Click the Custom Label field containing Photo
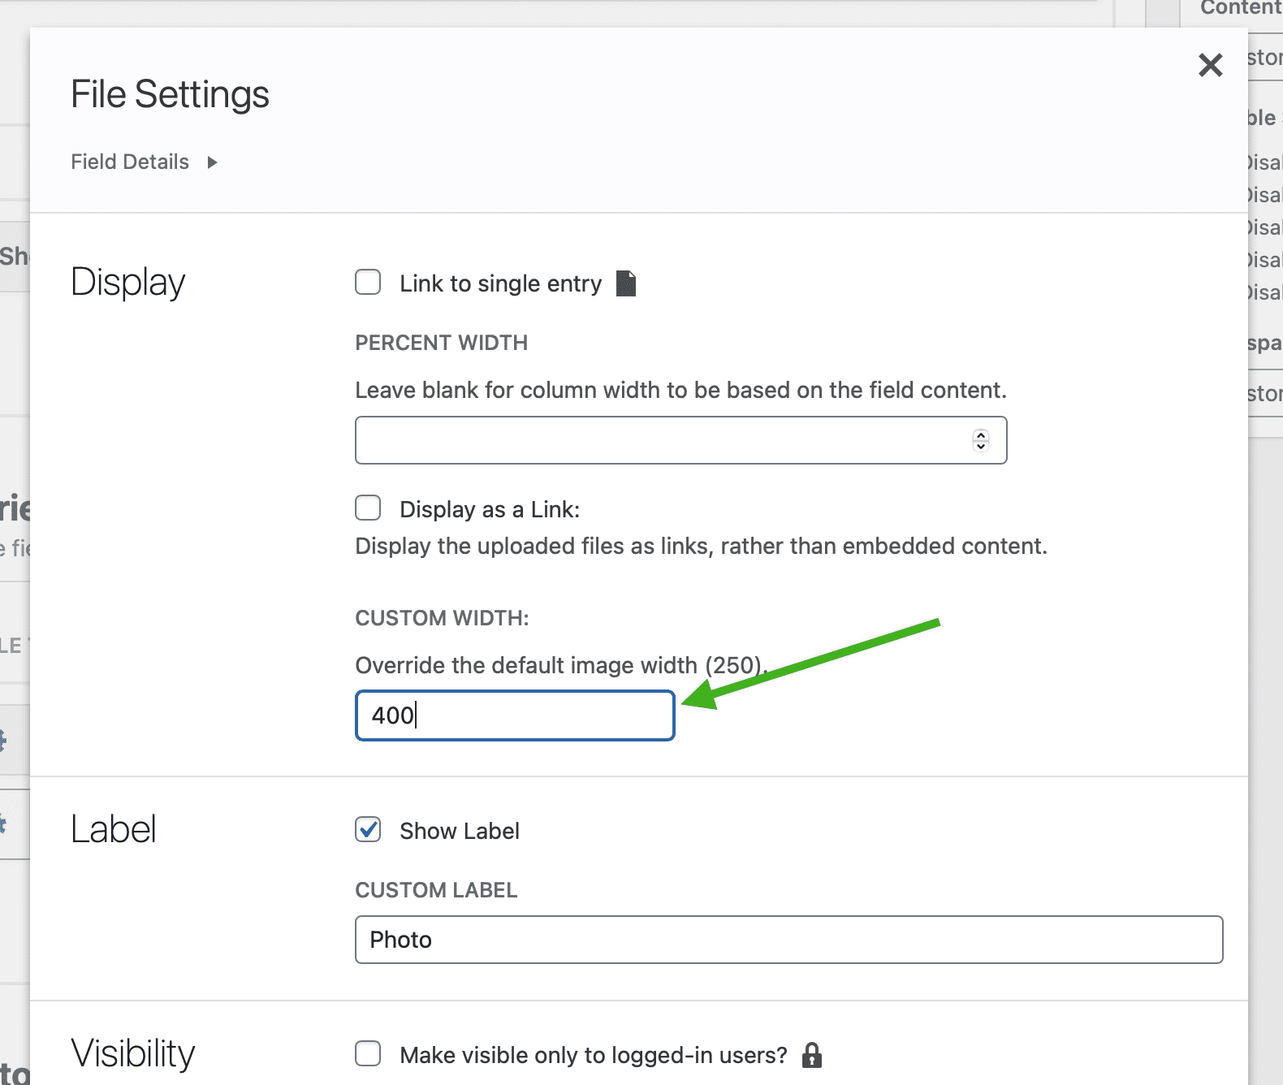 point(788,940)
